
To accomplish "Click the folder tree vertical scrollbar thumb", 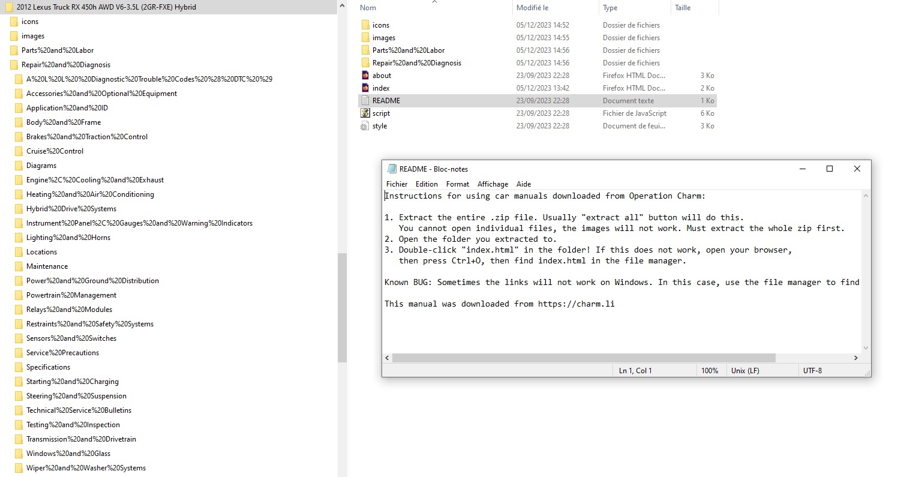I will [343, 308].
